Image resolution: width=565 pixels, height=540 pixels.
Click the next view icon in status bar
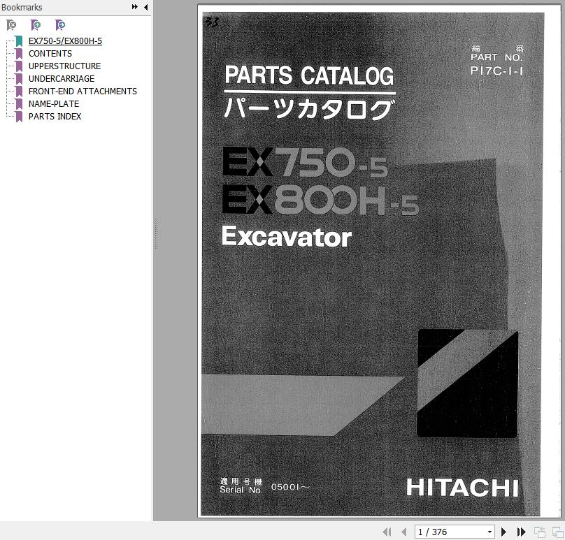558,532
